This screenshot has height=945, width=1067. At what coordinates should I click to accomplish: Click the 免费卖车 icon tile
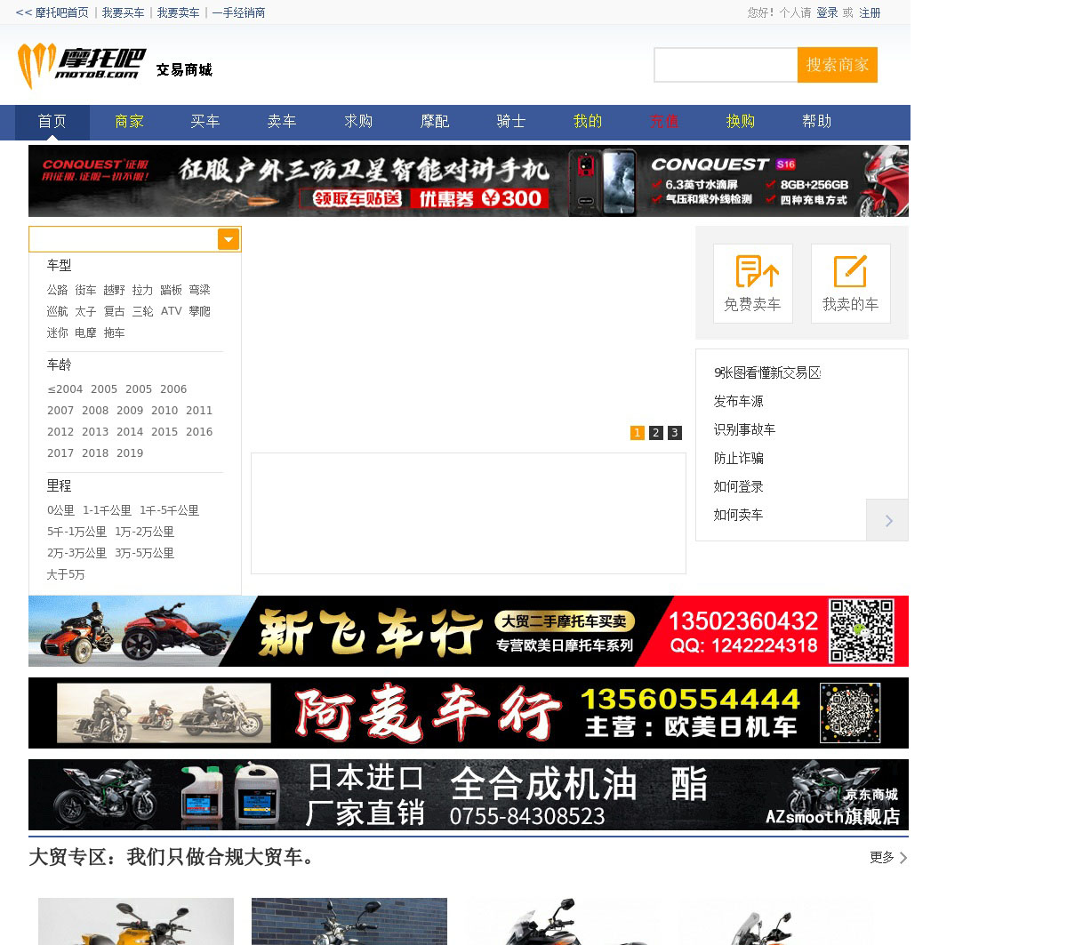click(x=752, y=284)
